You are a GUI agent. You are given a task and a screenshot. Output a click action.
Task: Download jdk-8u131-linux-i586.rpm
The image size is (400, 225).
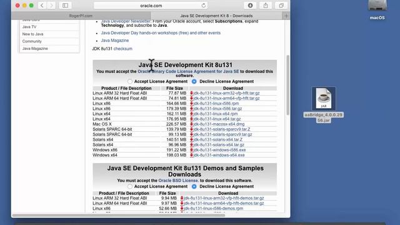tap(216, 104)
